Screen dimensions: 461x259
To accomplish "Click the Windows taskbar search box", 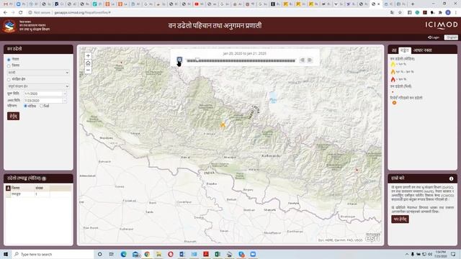I will [53, 254].
